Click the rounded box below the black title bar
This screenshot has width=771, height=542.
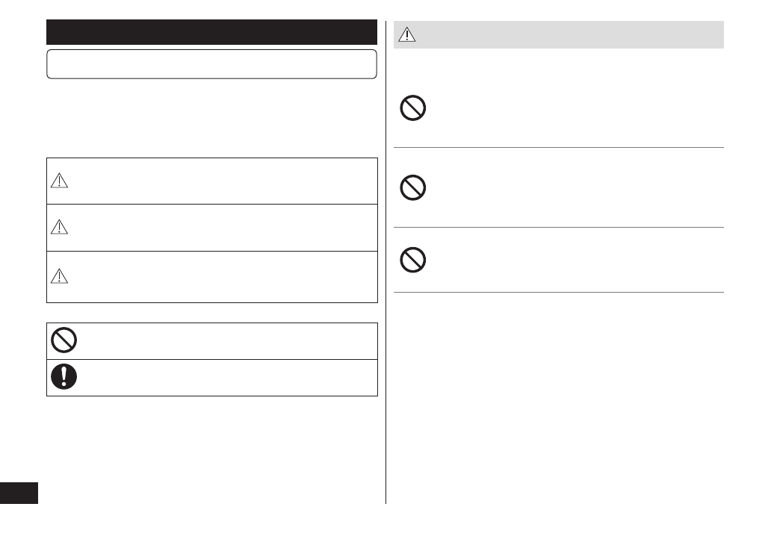click(211, 64)
